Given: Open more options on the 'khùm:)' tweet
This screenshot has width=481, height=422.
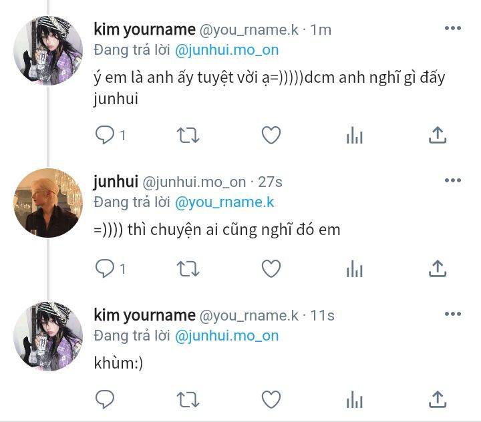Looking at the screenshot, I should click(x=453, y=314).
